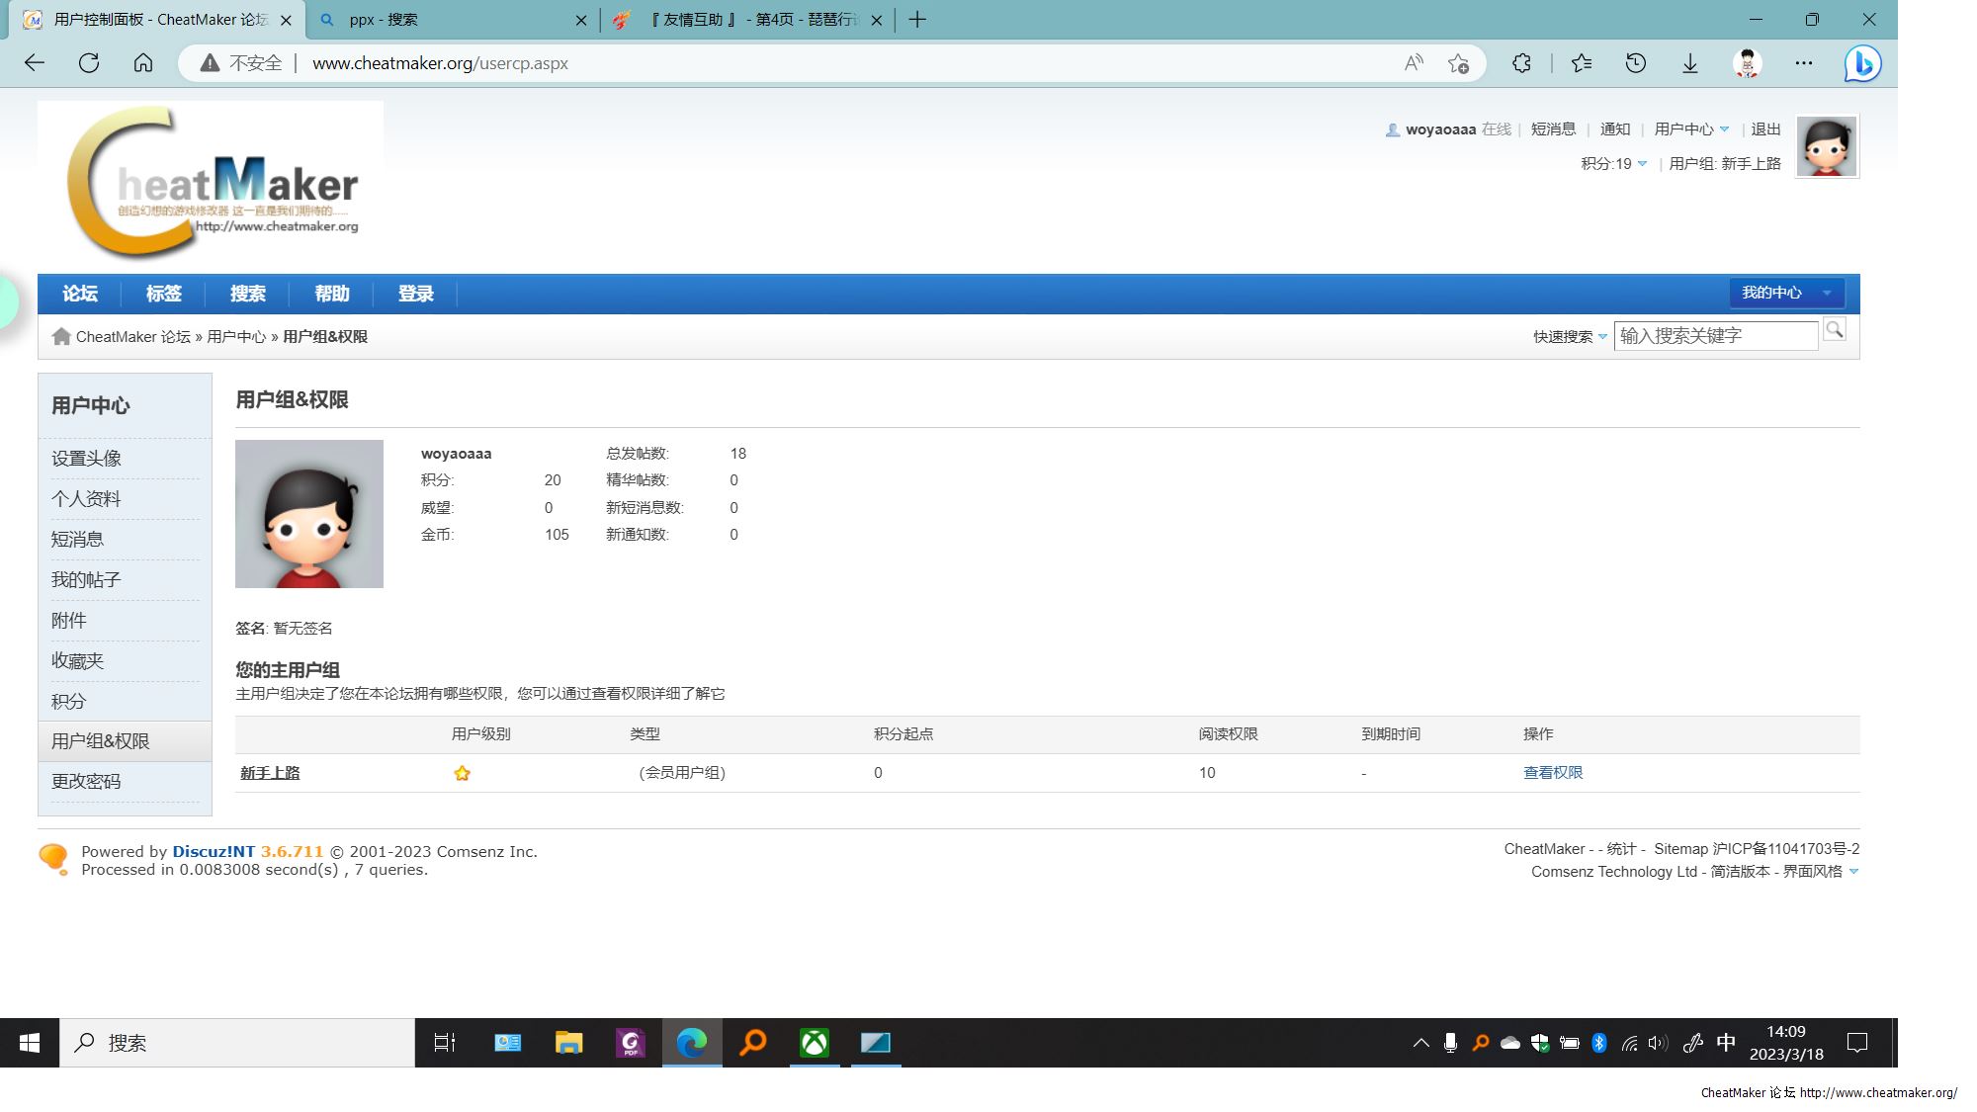Click the home icon in breadcrumb
Image resolution: width=1977 pixels, height=1112 pixels.
click(61, 337)
